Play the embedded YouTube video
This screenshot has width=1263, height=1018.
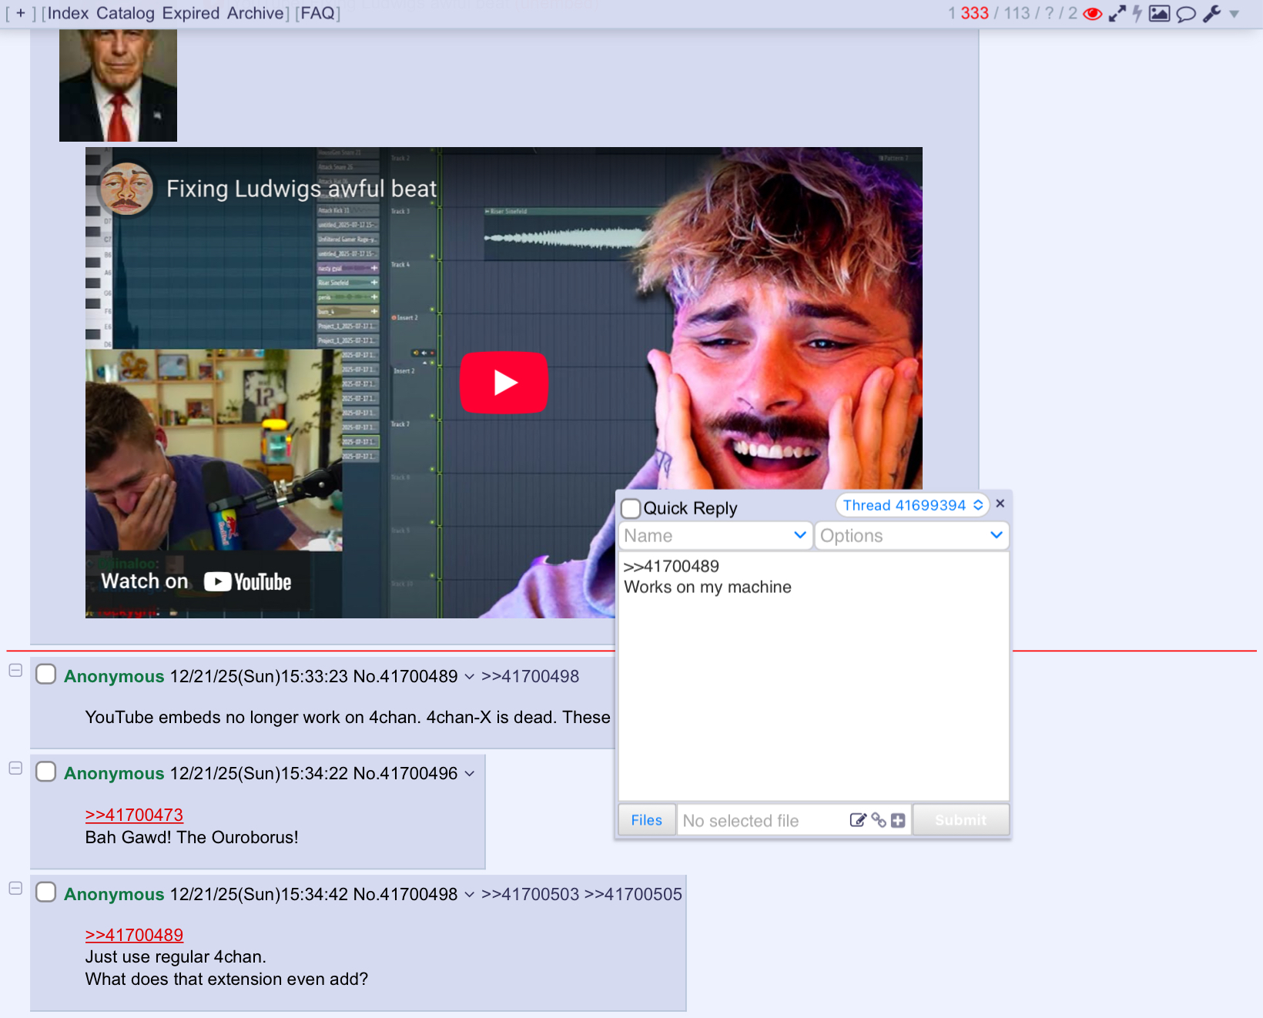504,382
